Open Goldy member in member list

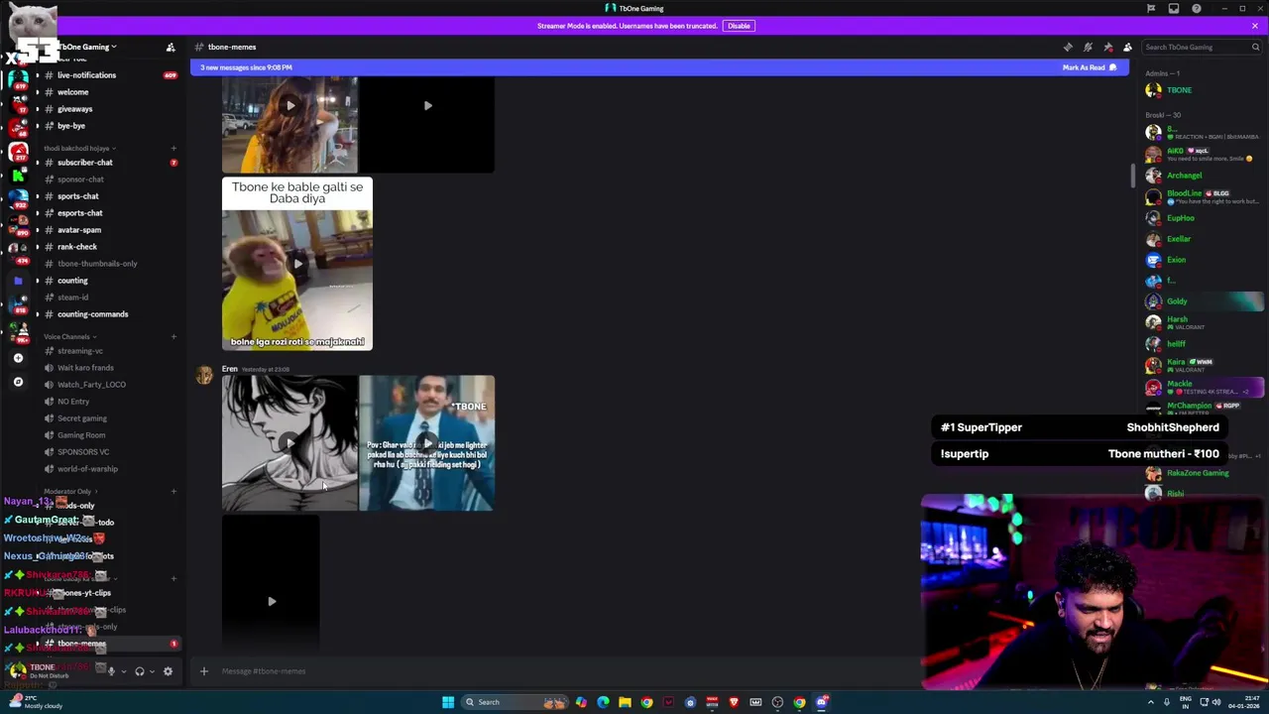click(1201, 301)
